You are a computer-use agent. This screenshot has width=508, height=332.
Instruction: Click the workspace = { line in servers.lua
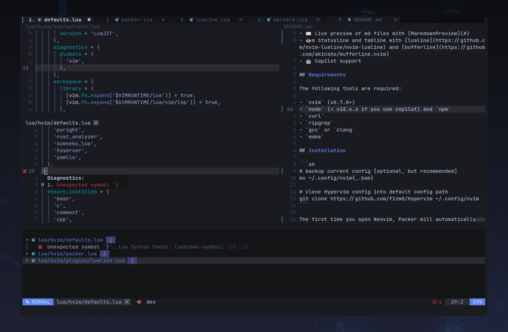(x=74, y=82)
